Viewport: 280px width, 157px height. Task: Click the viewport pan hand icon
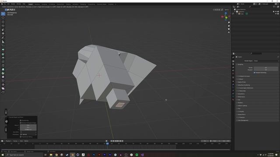pos(229,26)
